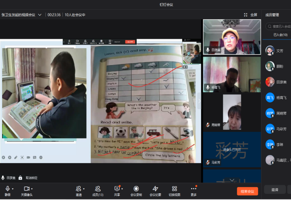Image resolution: width=291 pixels, height=200 pixels.
Task: Click mic icon beside 田彦美 at bottom
Action: click(x=3, y=178)
